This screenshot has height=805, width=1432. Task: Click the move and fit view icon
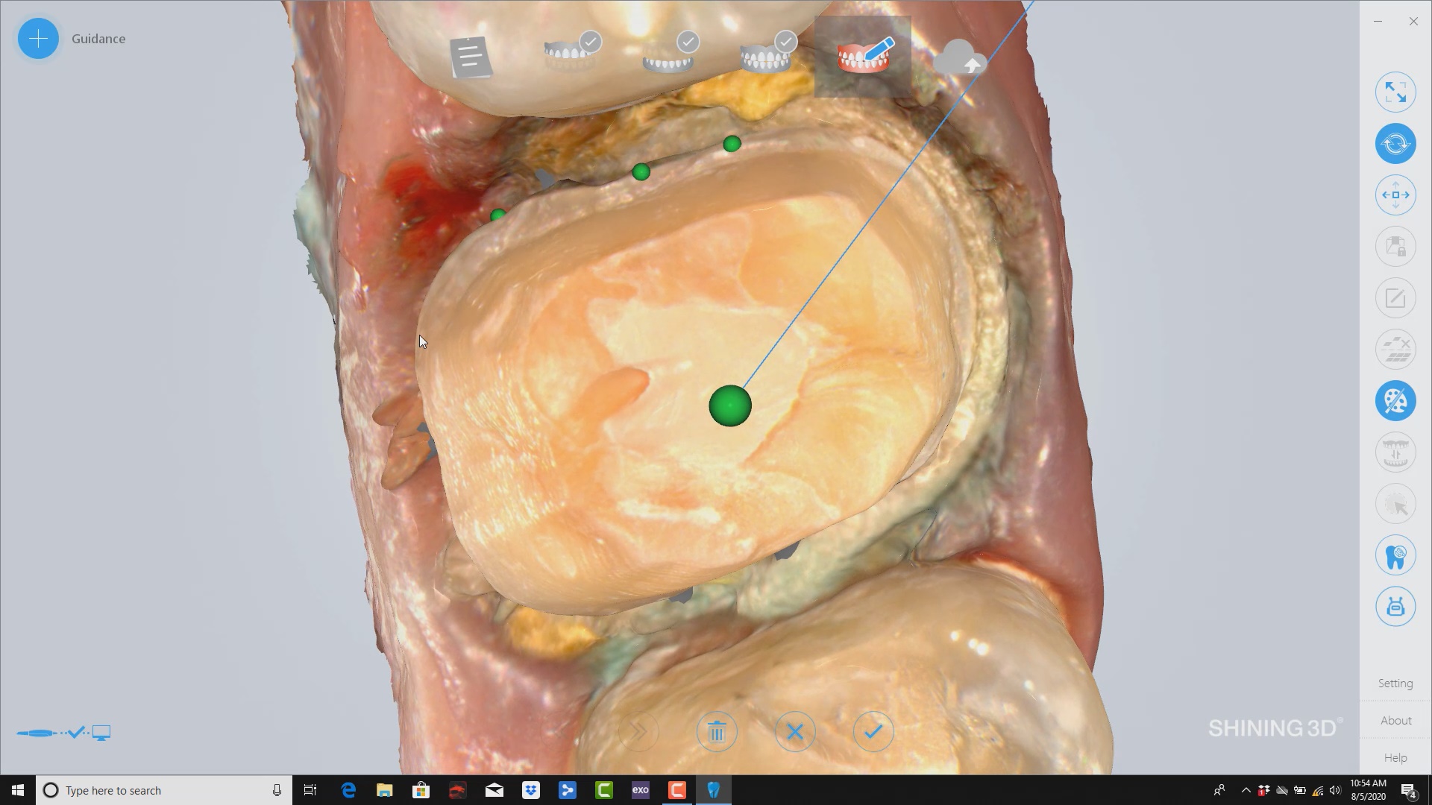point(1395,195)
